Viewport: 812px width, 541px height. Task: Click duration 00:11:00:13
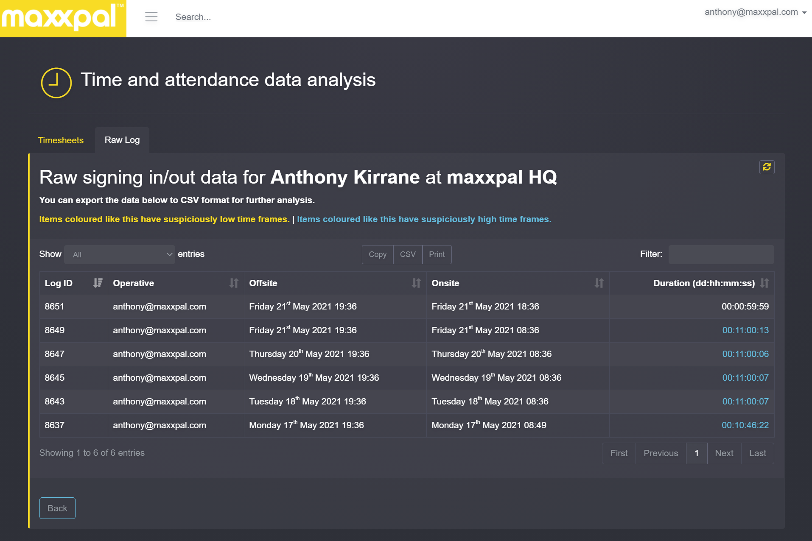tap(745, 330)
